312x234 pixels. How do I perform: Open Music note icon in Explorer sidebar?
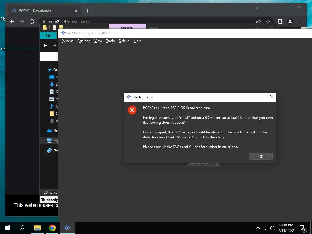(x=52, y=106)
